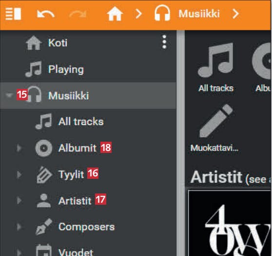Open the Musiikki breadcrumb item
Viewport: 272px width, 256px height.
[199, 14]
